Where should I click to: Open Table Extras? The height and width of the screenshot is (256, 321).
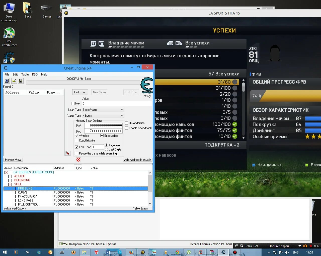tap(140, 208)
